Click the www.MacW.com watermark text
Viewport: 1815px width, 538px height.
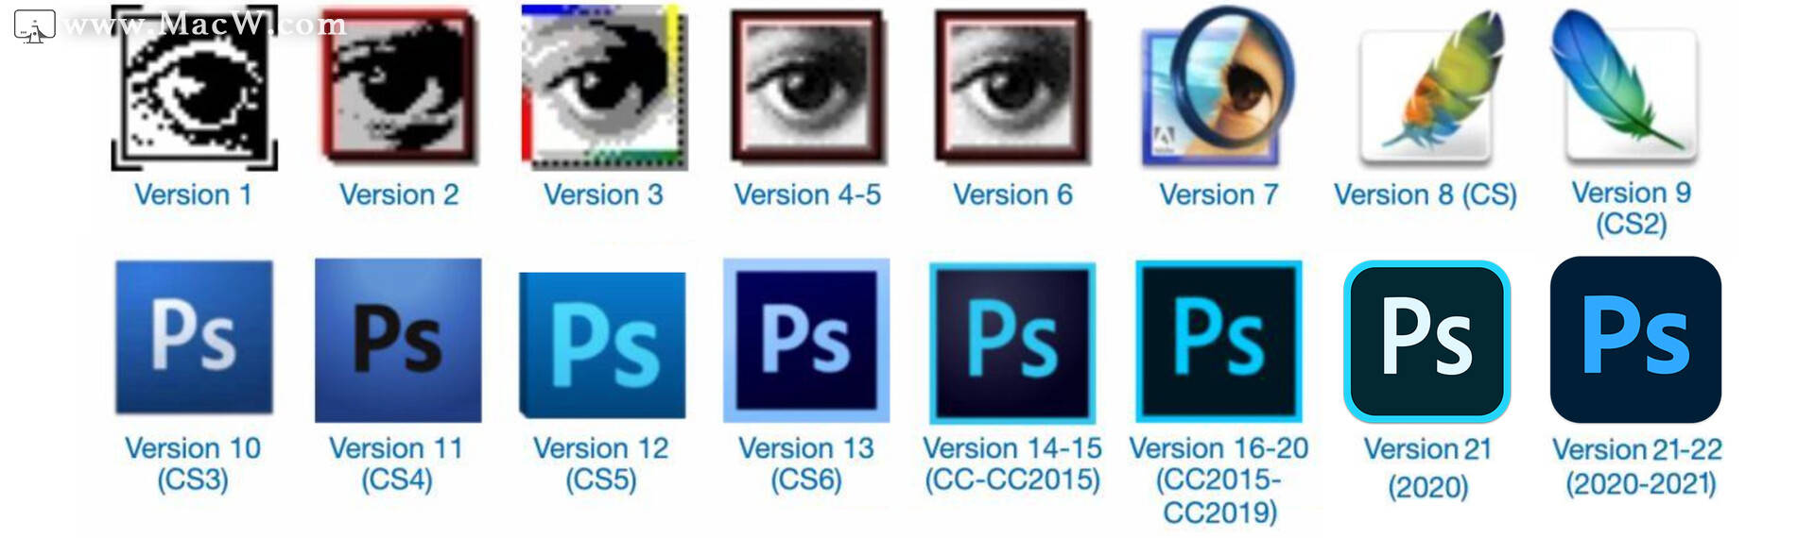205,23
